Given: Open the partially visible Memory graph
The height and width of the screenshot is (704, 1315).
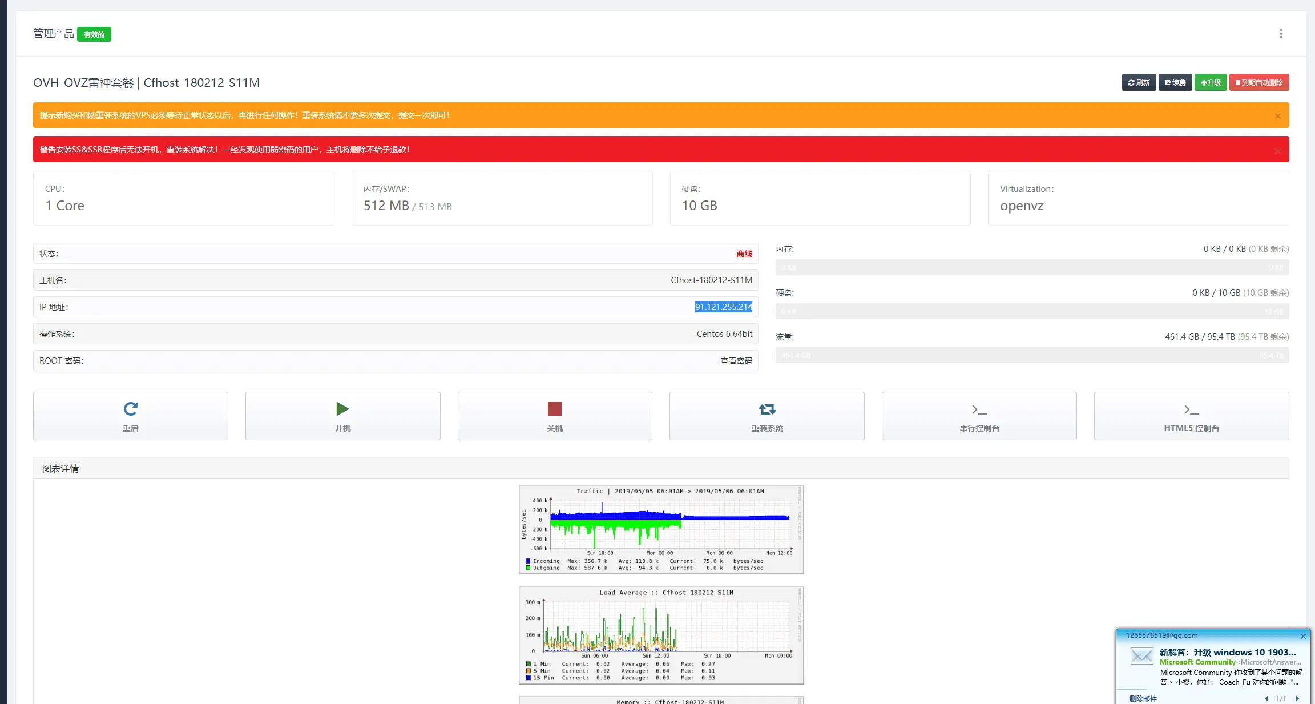Looking at the screenshot, I should 661,700.
